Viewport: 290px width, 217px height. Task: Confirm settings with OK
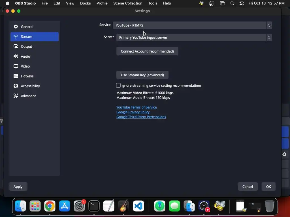tap(268, 187)
